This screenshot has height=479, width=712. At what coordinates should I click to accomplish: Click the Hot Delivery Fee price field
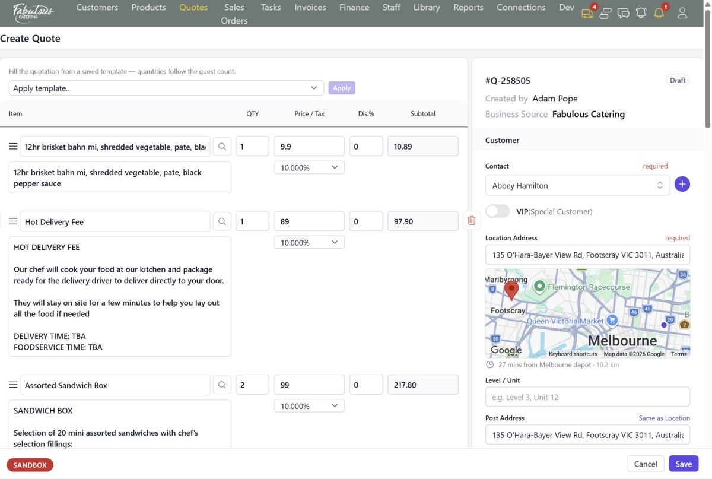[309, 221]
